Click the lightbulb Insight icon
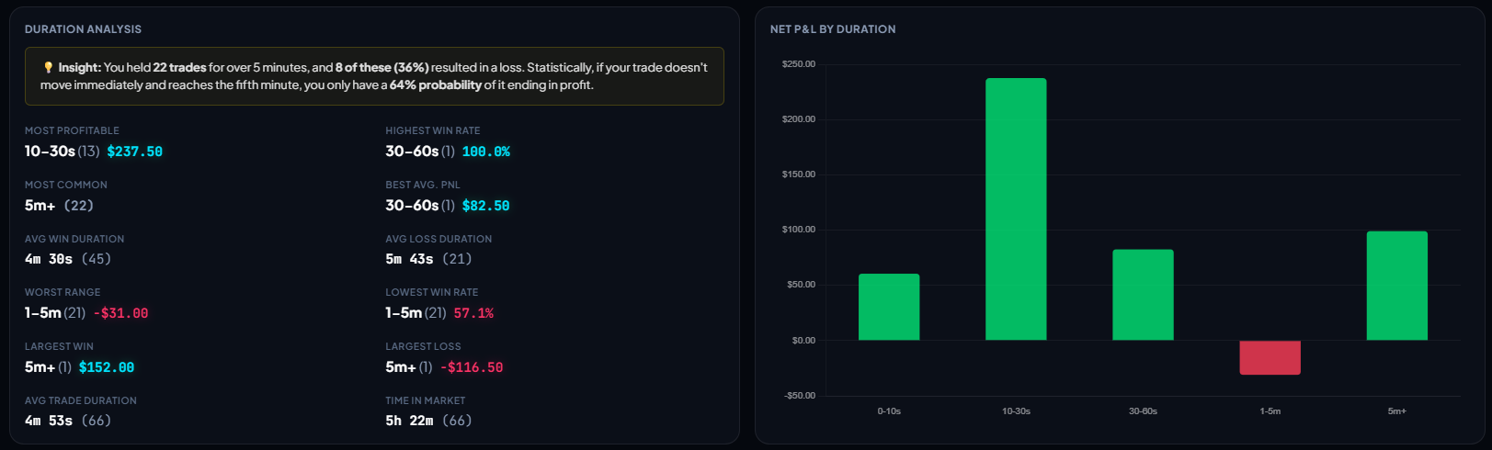Image resolution: width=1492 pixels, height=450 pixels. [x=48, y=67]
